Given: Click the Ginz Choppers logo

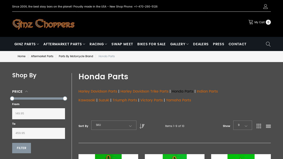Looking at the screenshot, I should click(x=44, y=24).
